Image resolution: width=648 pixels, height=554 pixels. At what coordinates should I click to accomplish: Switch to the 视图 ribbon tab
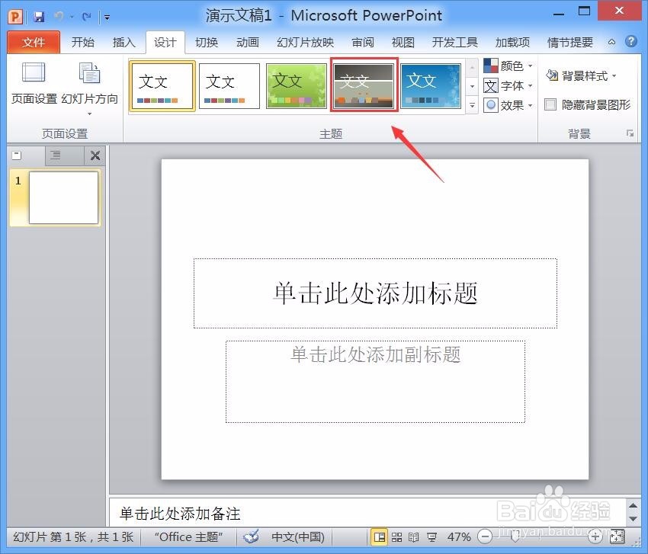coord(403,42)
